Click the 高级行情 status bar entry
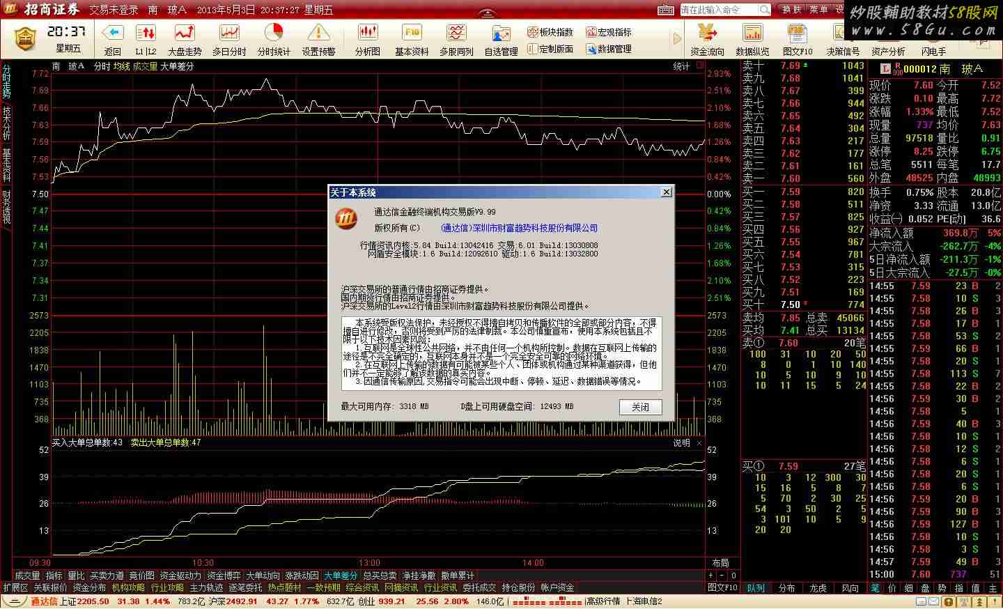 603,601
